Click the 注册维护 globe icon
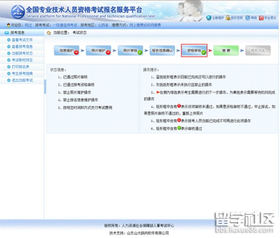This screenshot has width=280, height=238. (208, 18)
